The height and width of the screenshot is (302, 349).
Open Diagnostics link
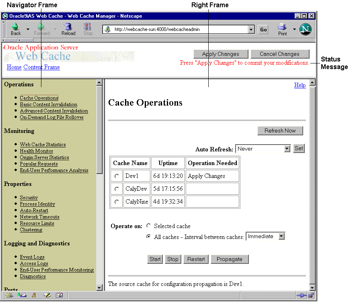[x=33, y=276]
